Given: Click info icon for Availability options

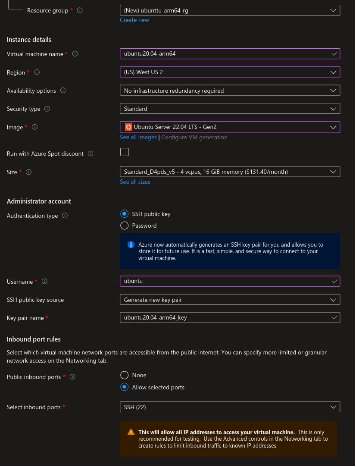Looking at the screenshot, I should pyautogui.click(x=63, y=91).
